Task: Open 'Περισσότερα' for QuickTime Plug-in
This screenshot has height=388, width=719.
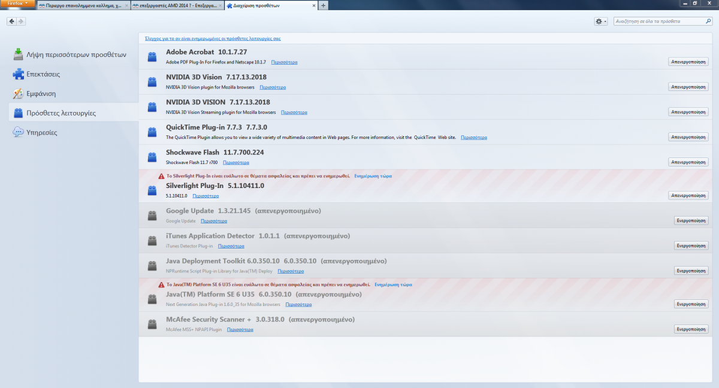Action: pyautogui.click(x=474, y=137)
